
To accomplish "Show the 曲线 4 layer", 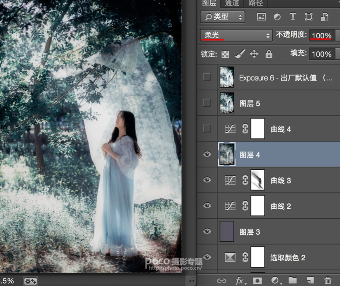I will 207,129.
